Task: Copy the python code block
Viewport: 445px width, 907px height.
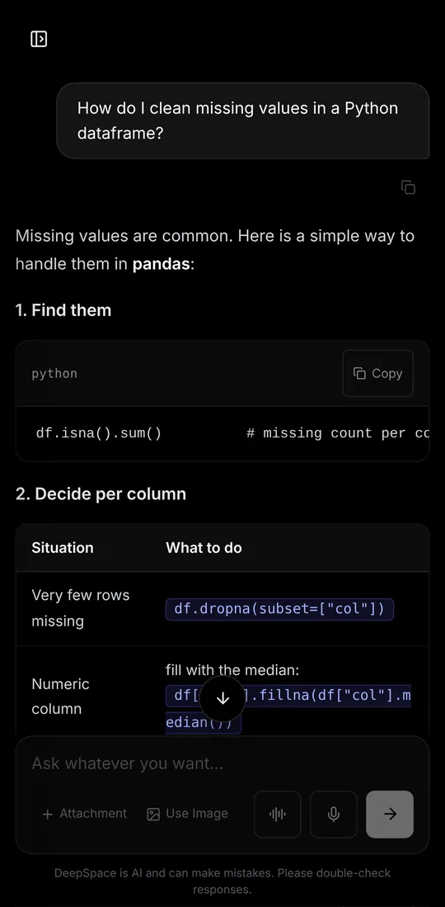Action: 378,374
